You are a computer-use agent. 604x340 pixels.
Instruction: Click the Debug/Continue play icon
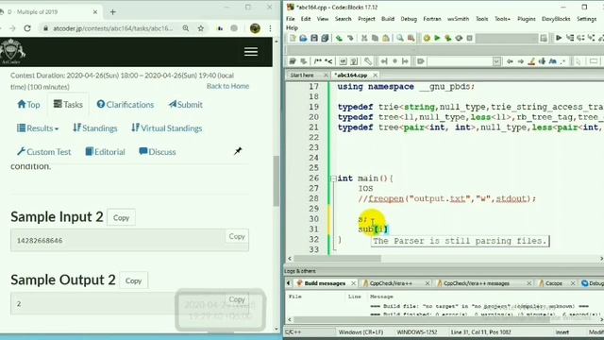coord(559,38)
